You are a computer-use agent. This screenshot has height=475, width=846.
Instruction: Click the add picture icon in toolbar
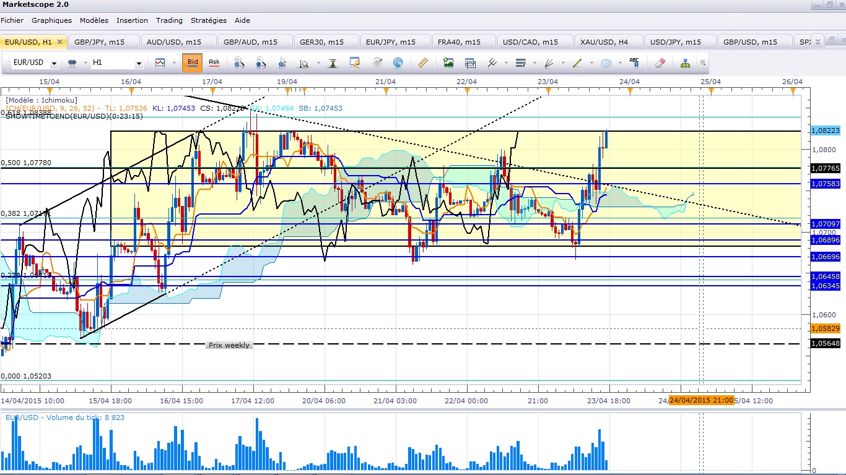448,63
